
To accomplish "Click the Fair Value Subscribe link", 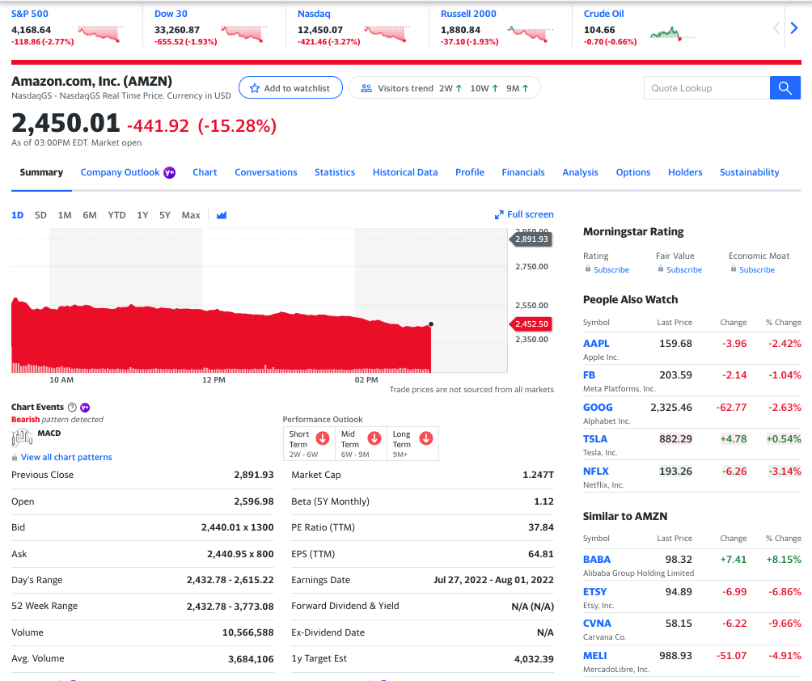I will tap(684, 270).
